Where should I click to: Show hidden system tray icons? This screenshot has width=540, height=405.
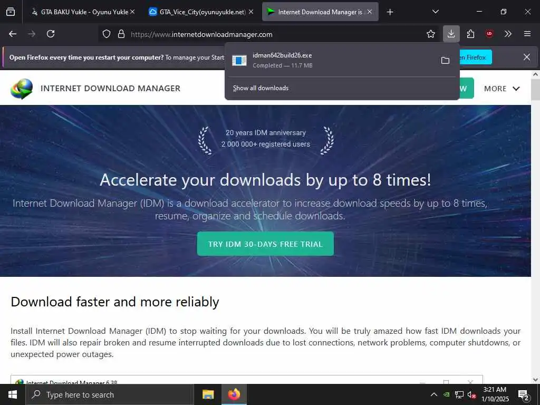click(434, 394)
